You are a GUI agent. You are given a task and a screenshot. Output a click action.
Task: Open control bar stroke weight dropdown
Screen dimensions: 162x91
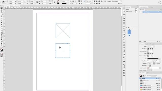pyautogui.click(x=68, y=1)
